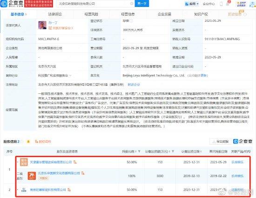Open the 附近企业 nearby companies link
This screenshot has height=198, width=256.
[134, 85]
